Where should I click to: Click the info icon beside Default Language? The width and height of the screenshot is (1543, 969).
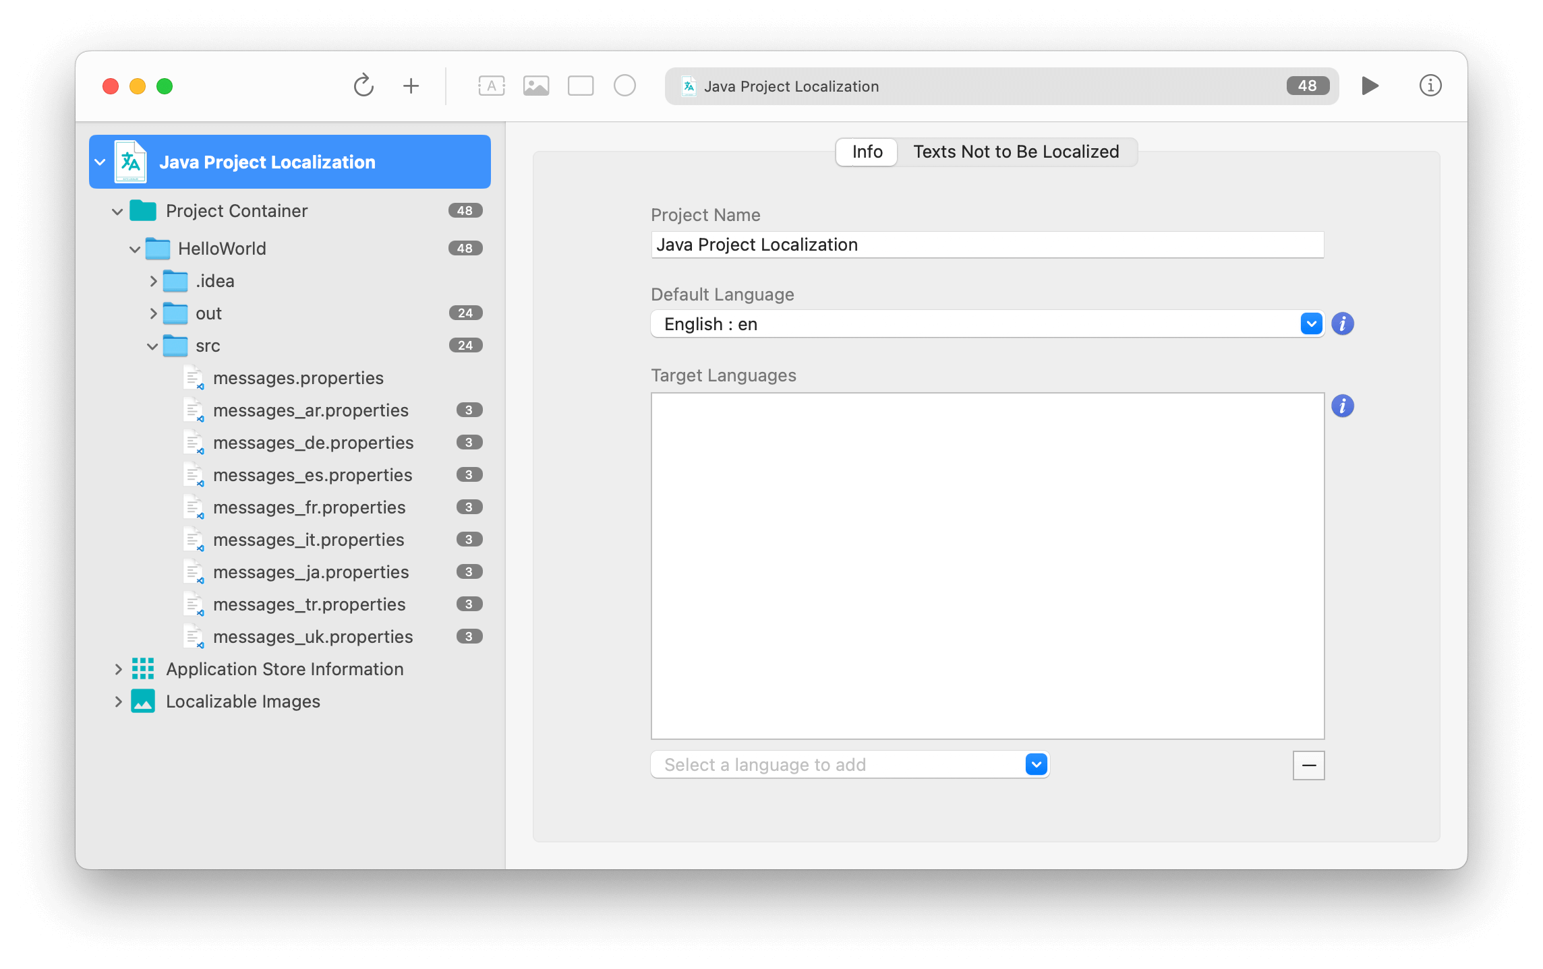1342,324
